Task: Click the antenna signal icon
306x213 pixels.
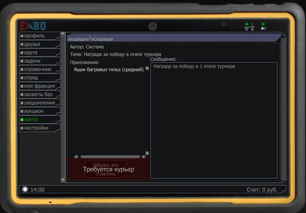Action: pos(247,29)
